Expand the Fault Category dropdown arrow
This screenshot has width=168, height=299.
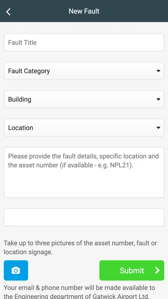pyautogui.click(x=158, y=71)
